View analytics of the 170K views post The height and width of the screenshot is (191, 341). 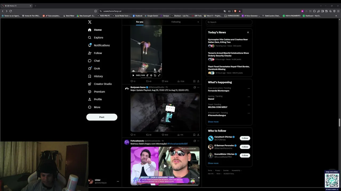pos(181,81)
